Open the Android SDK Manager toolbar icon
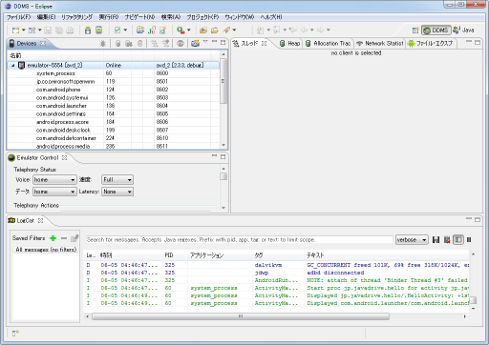The width and height of the screenshot is (489, 345). point(88,30)
